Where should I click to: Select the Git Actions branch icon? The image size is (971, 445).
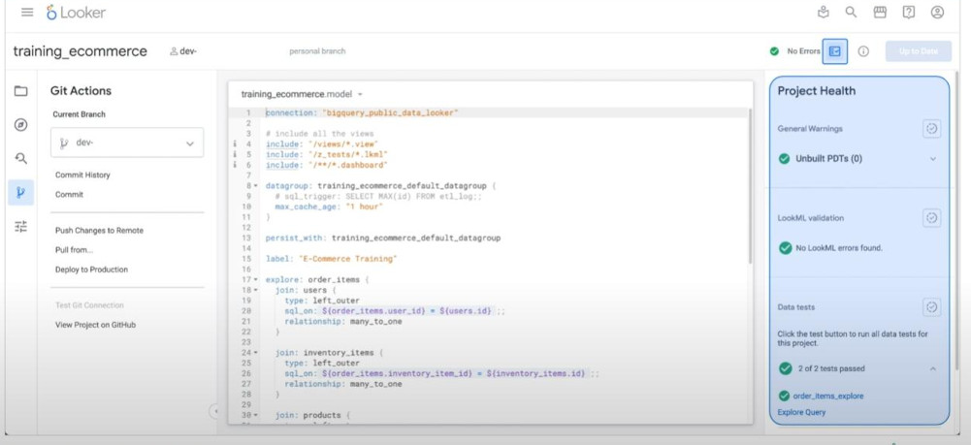coord(21,193)
